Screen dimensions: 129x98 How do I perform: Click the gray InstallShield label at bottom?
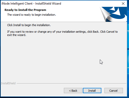tap(8, 83)
